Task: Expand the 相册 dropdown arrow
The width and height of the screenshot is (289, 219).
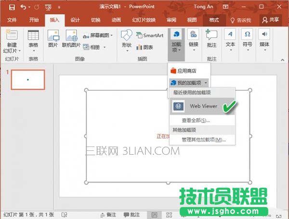Action: tap(105, 48)
